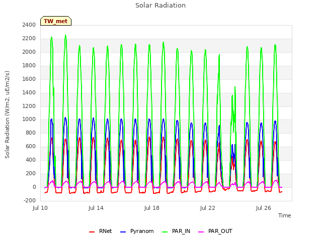Image resolution: width=322 pixels, height=241 pixels.
Task: Click the Jul 26 x-axis label
Action: tap(264, 208)
